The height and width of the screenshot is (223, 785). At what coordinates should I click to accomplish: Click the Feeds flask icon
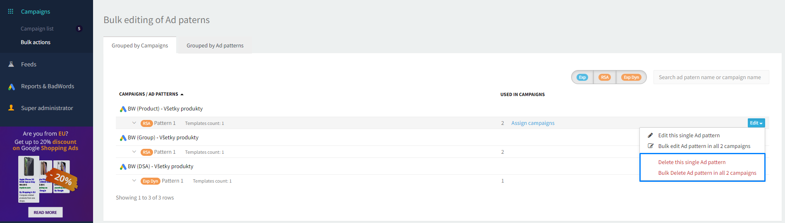[11, 64]
